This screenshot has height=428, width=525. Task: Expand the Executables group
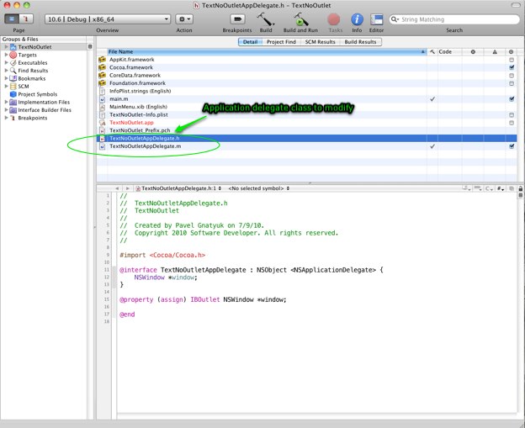click(x=6, y=62)
